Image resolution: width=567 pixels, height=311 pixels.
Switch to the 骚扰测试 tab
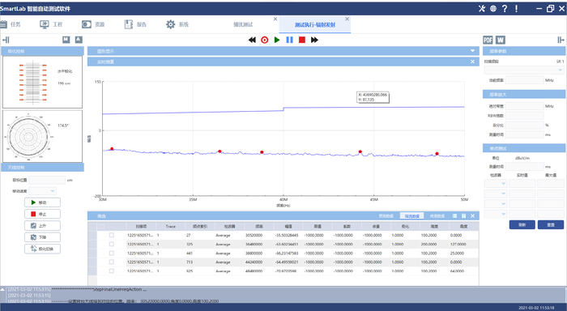click(x=243, y=24)
